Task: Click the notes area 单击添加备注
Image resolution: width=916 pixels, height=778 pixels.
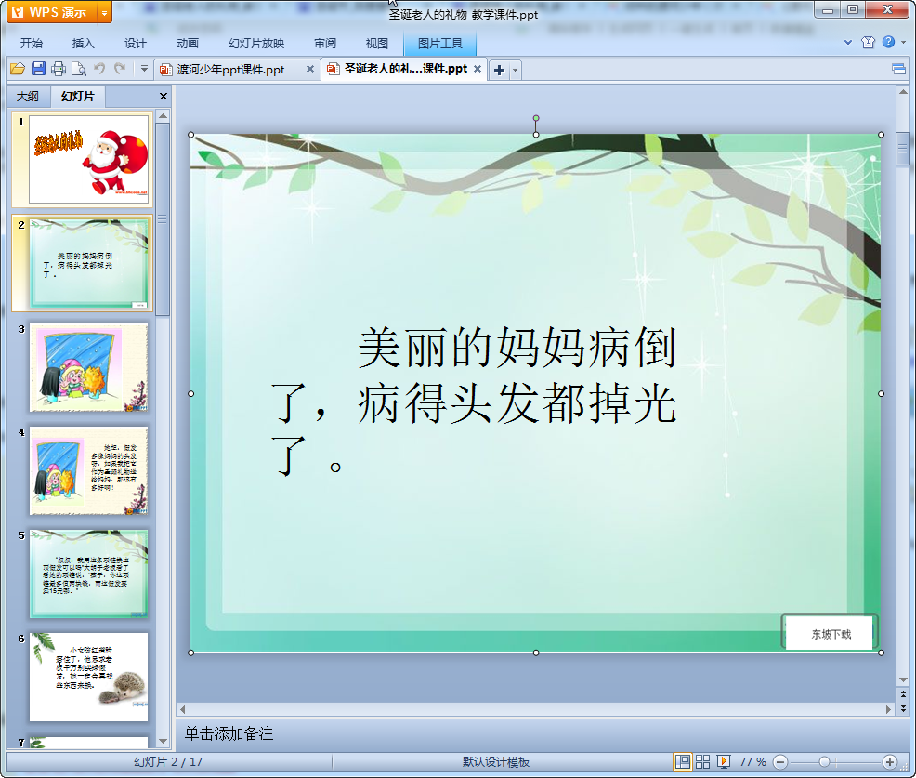Action: coord(229,733)
